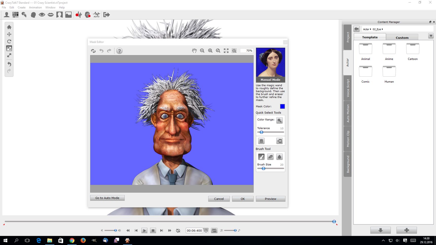The height and width of the screenshot is (245, 436).
Task: Select the move/pan cross-arrows tool
Action: pyautogui.click(x=9, y=34)
